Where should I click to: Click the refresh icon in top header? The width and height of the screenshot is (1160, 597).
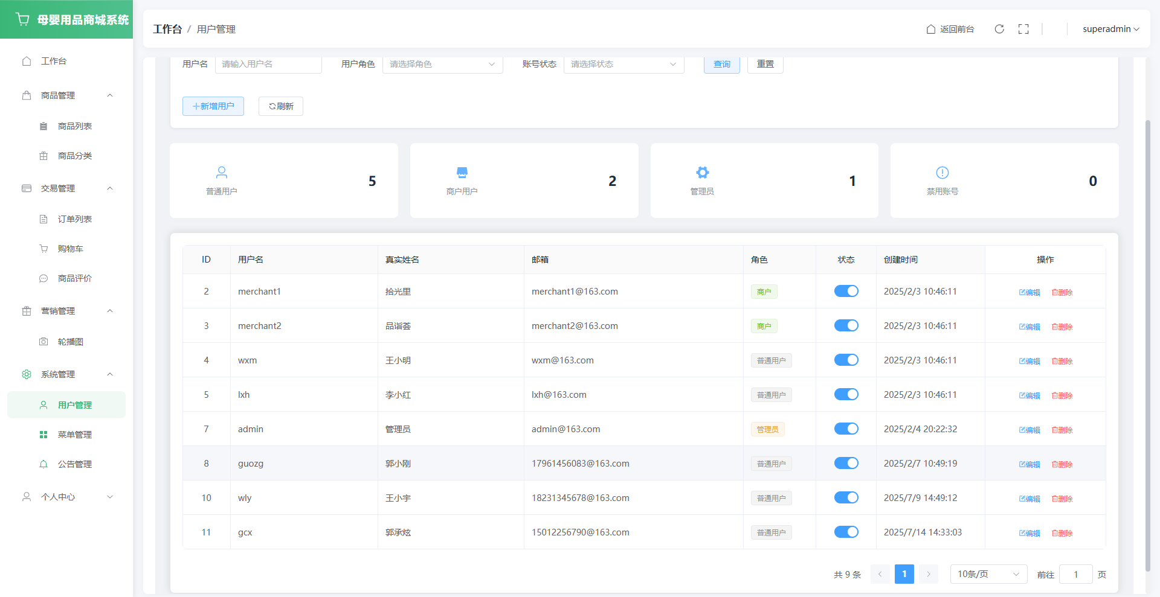coord(999,29)
